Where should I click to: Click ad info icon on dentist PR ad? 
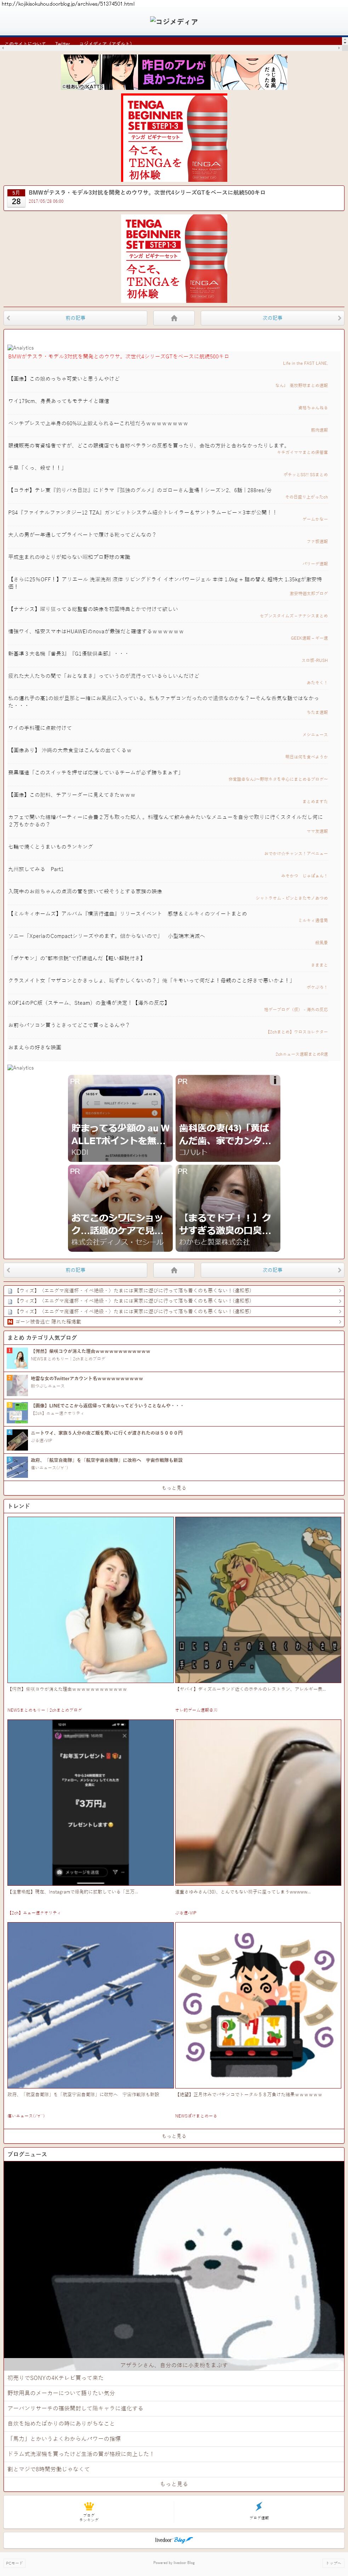tap(275, 1080)
